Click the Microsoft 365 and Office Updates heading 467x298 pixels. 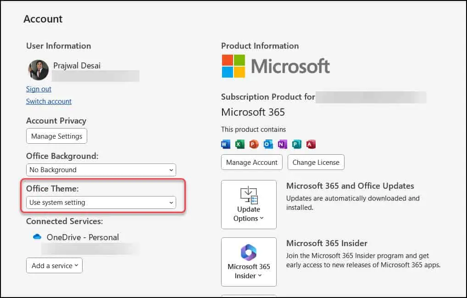(350, 186)
